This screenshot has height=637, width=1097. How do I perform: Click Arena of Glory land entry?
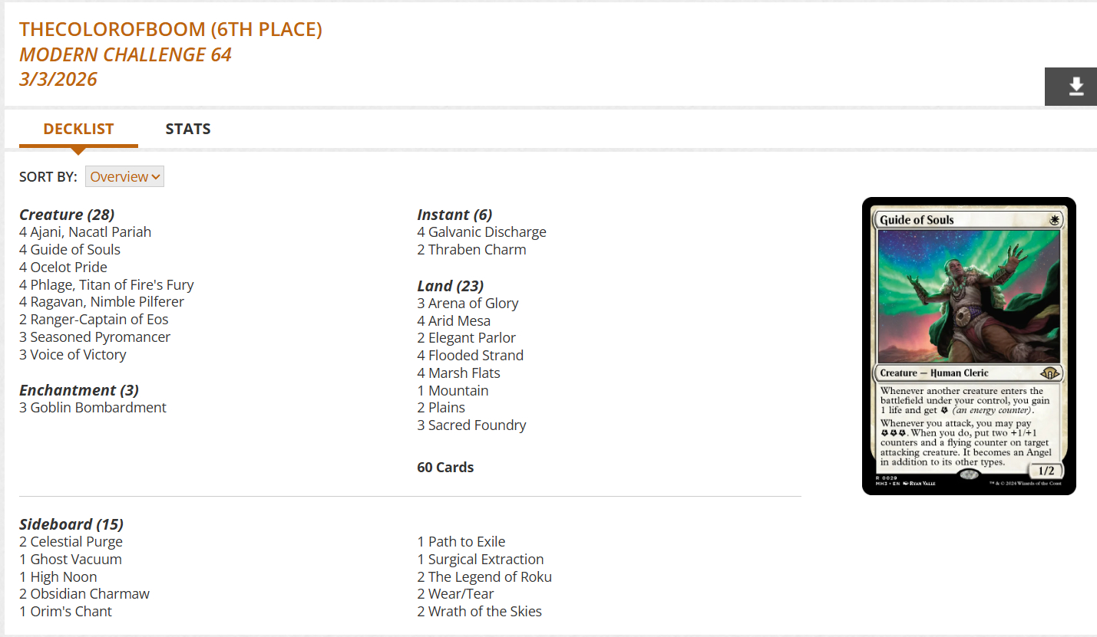point(473,304)
